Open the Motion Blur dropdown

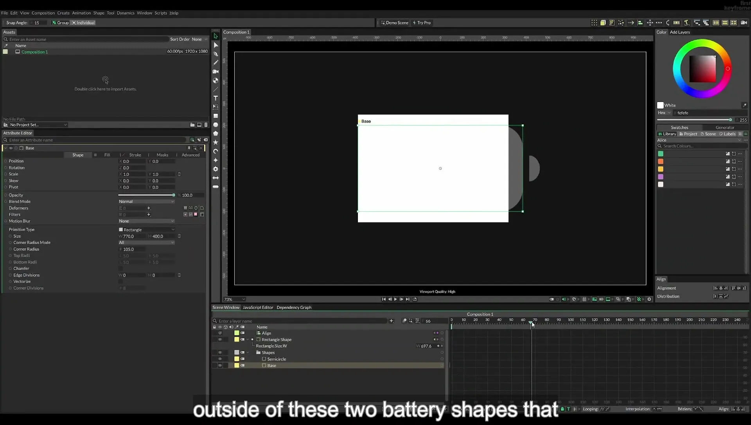[x=146, y=221]
